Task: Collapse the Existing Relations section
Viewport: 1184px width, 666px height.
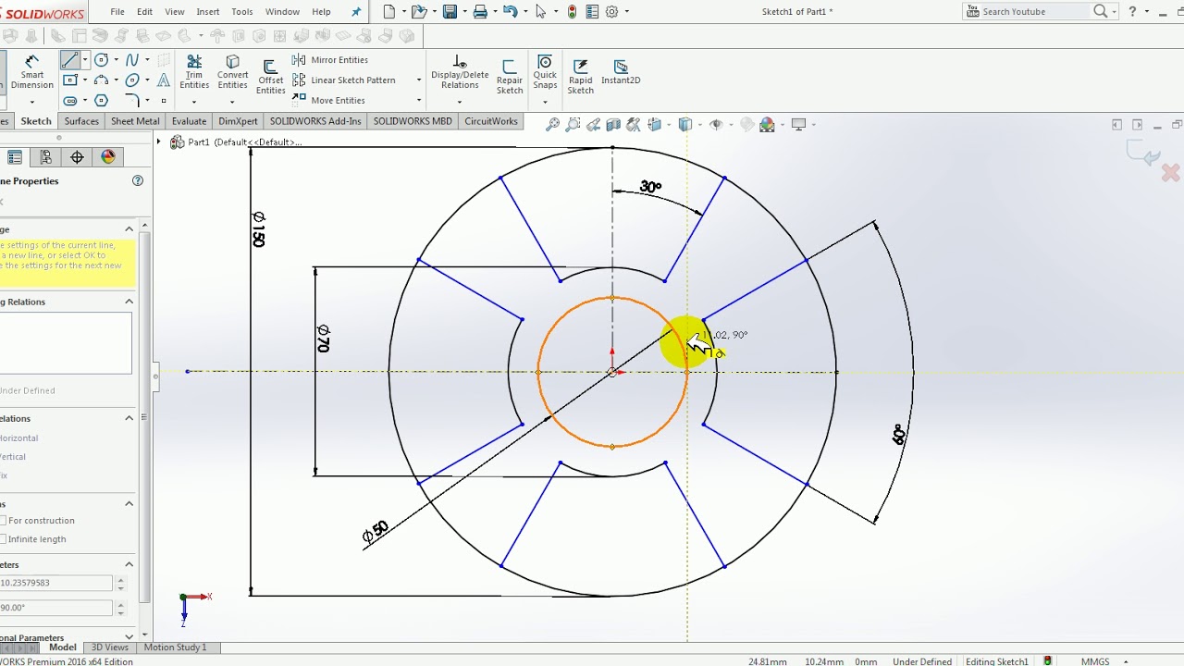Action: [129, 302]
